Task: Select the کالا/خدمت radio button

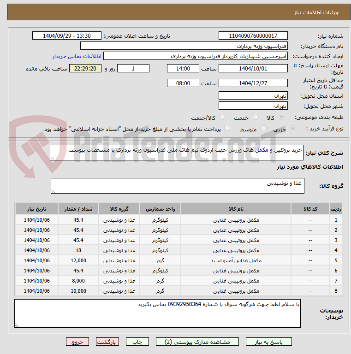Action: (222, 117)
